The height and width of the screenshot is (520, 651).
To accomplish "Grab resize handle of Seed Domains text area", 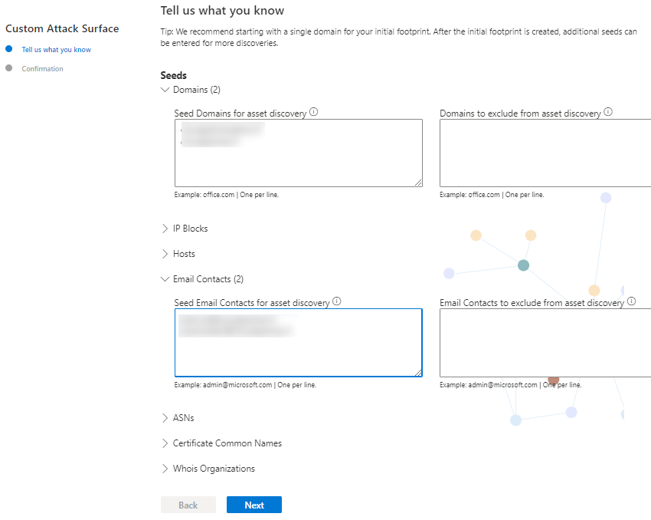I will (418, 183).
